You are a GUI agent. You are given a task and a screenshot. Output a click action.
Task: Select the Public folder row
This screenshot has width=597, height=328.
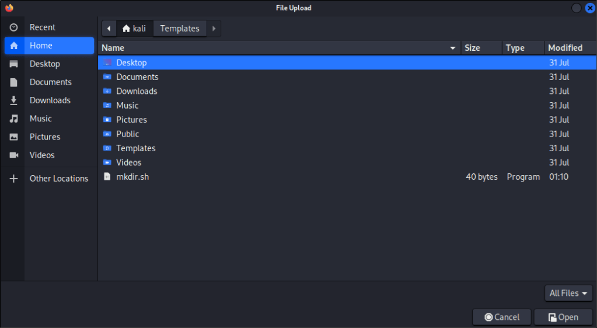coord(128,134)
